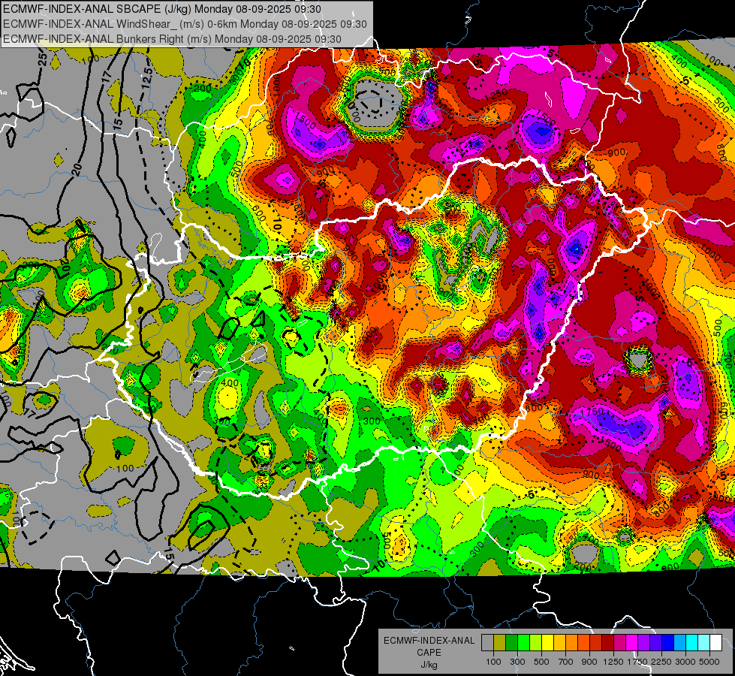
Task: Pick the lime yellow-green legend swatch
Action: click(536, 643)
